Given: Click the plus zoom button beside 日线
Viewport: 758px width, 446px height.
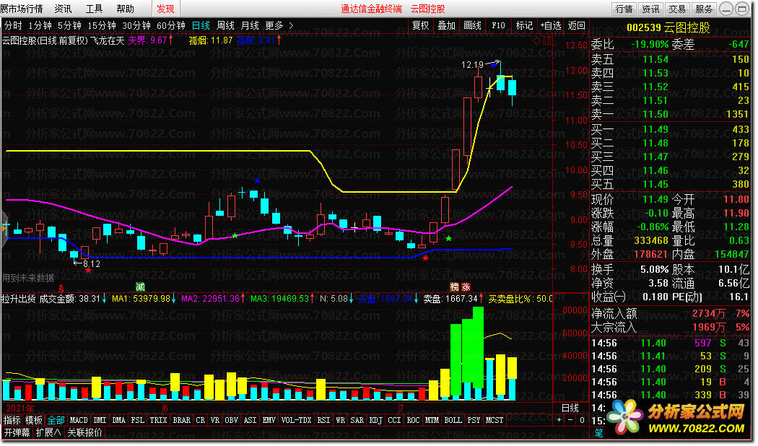Looking at the screenshot, I should tap(559, 421).
